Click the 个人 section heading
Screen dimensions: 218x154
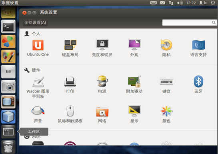pos(32,34)
